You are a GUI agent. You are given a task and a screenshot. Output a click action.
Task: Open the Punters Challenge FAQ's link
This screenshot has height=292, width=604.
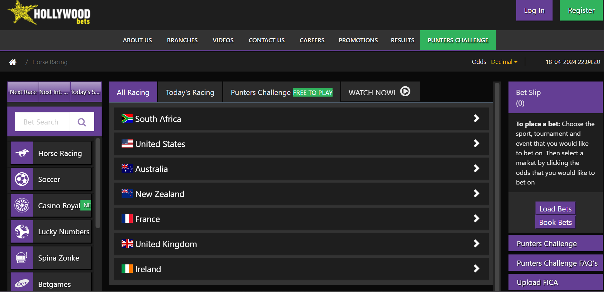(555, 263)
